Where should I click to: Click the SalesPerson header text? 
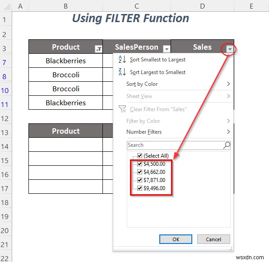[137, 47]
